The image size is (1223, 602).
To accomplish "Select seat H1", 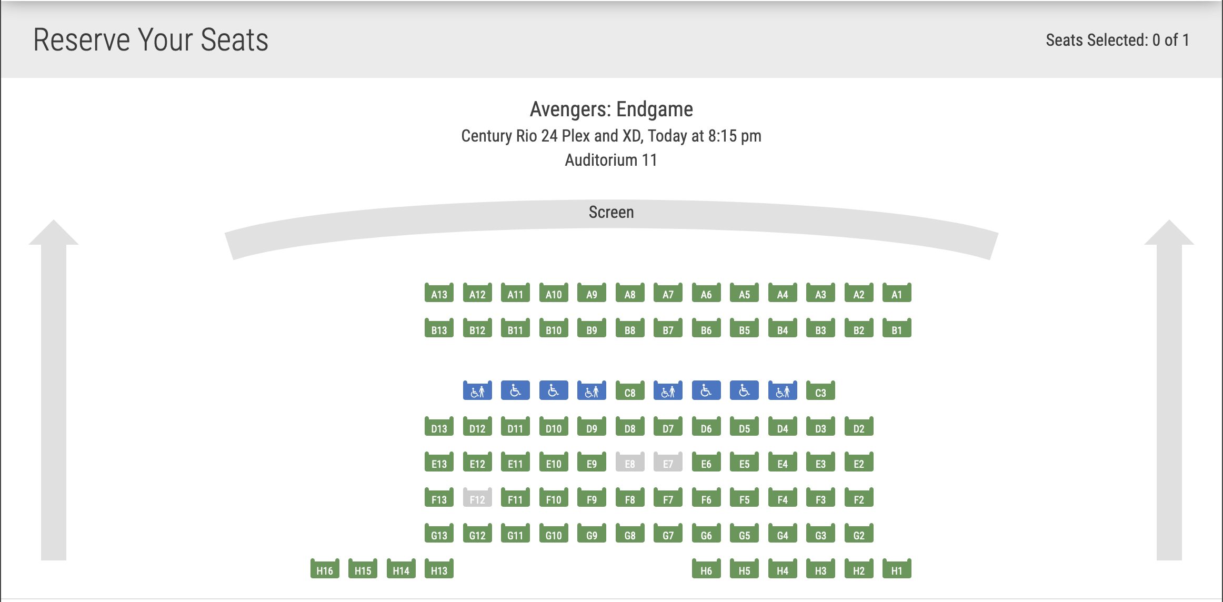I will pyautogui.click(x=897, y=569).
